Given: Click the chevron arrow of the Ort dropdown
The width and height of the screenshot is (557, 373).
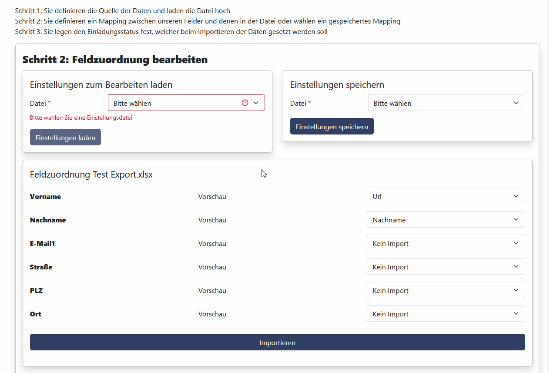Looking at the screenshot, I should [516, 314].
